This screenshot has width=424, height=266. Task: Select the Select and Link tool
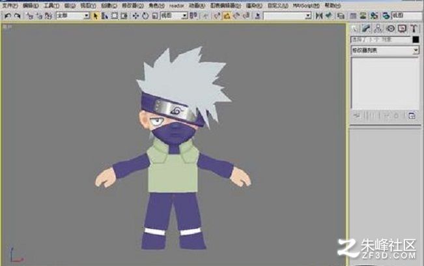coord(30,16)
